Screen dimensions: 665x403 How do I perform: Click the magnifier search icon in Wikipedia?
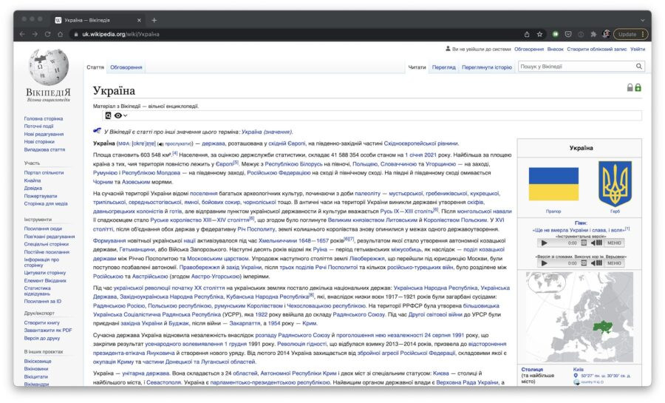tap(638, 66)
